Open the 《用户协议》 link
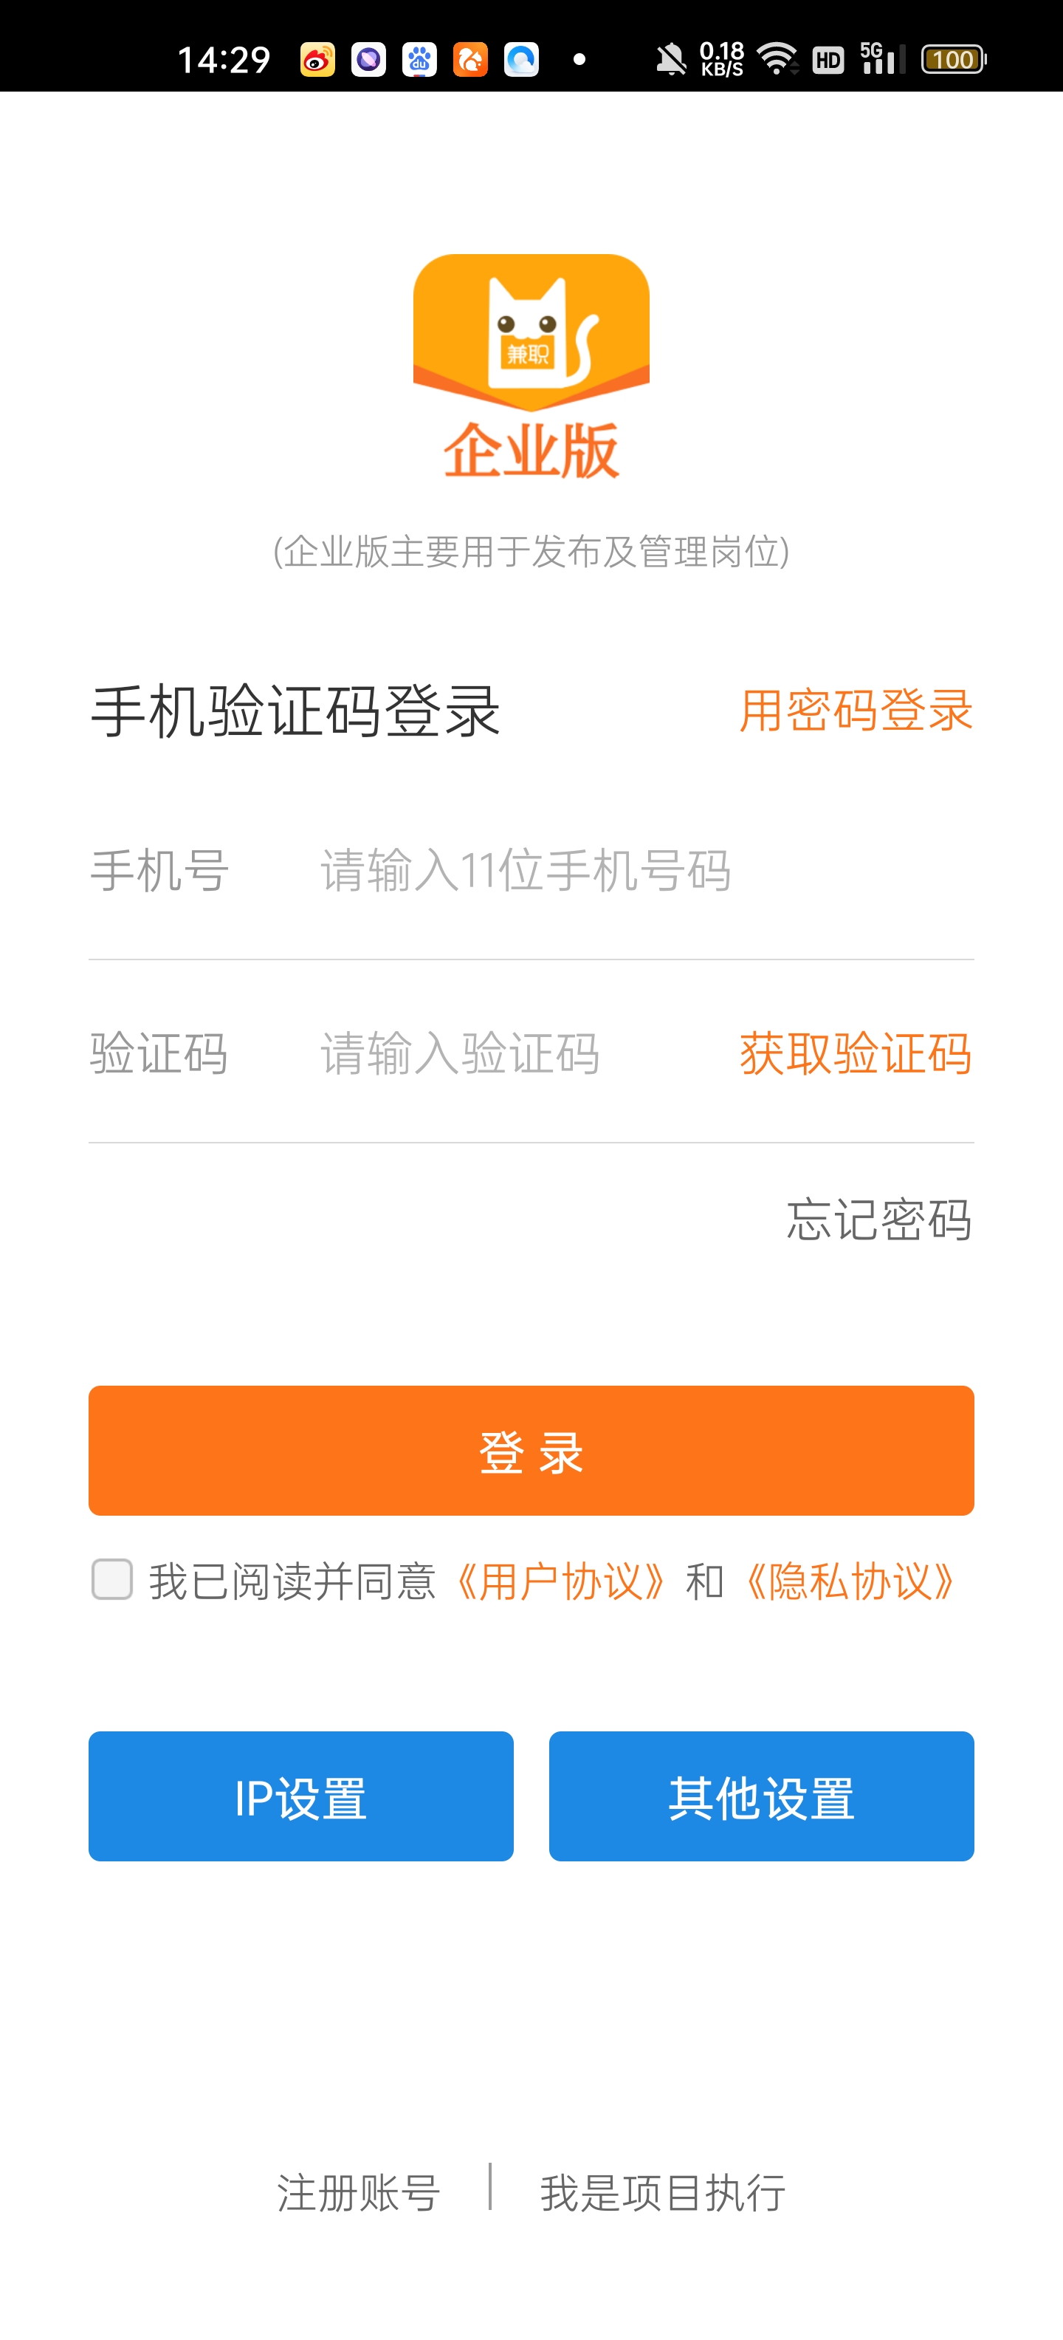 coord(562,1581)
